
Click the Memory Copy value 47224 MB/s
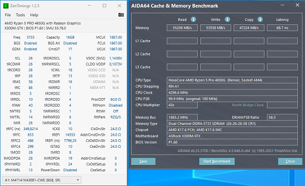pyautogui.click(x=249, y=28)
